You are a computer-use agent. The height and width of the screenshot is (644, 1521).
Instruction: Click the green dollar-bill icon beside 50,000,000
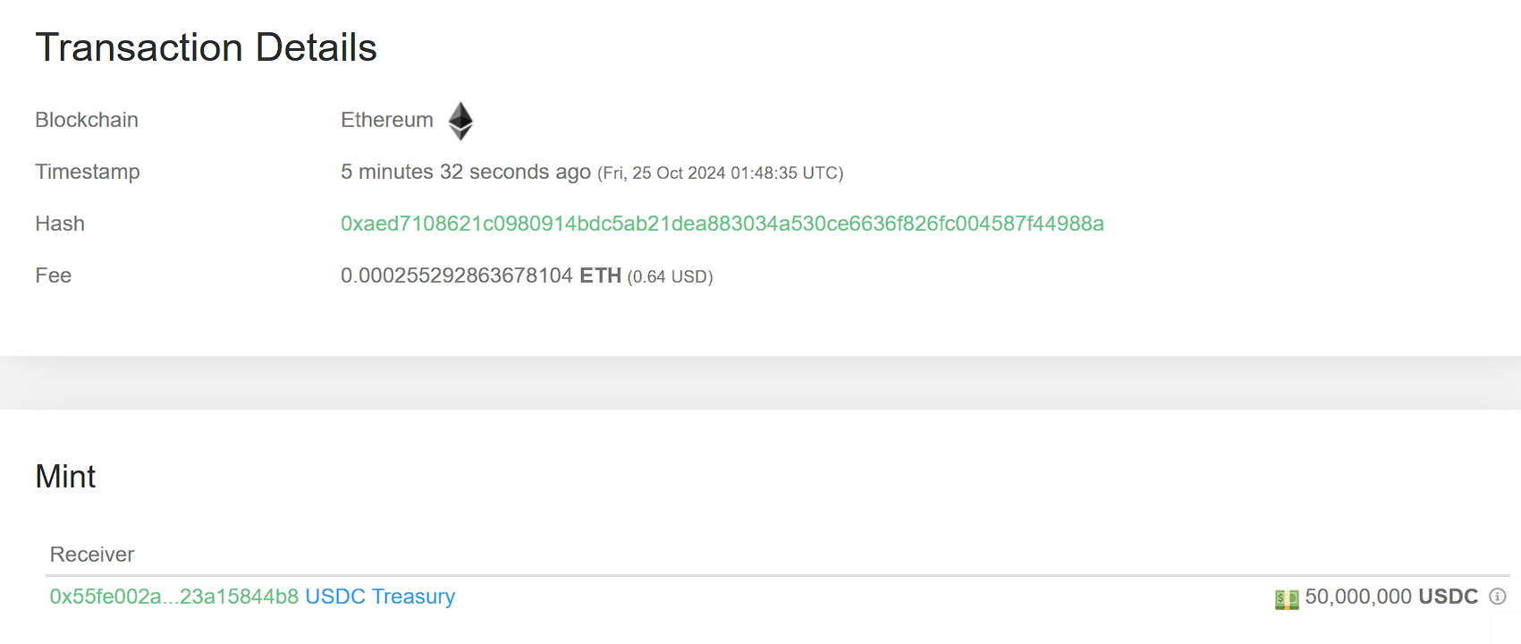1287,597
